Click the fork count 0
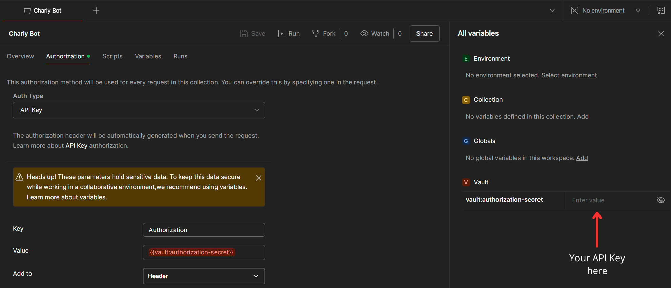Image resolution: width=671 pixels, height=288 pixels. point(346,34)
